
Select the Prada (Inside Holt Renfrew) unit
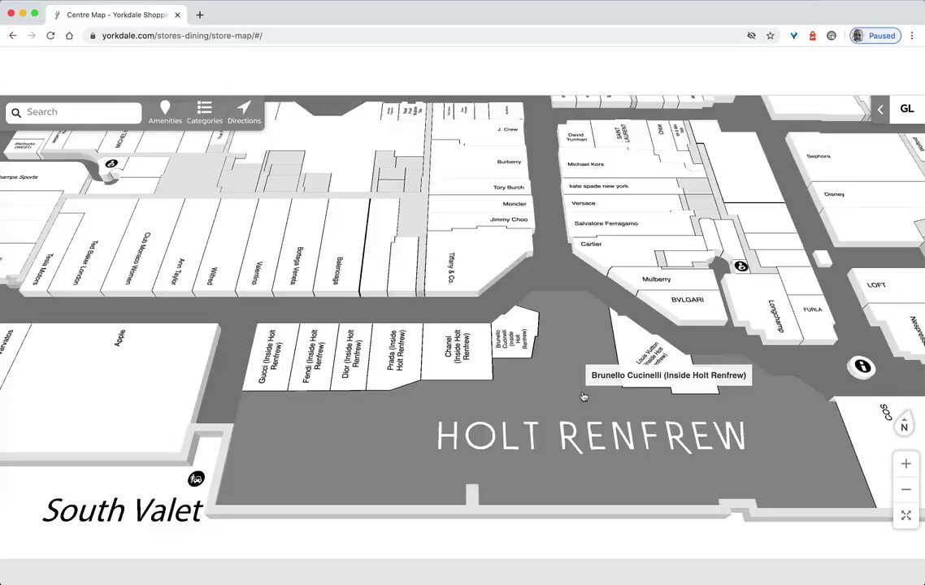click(397, 350)
